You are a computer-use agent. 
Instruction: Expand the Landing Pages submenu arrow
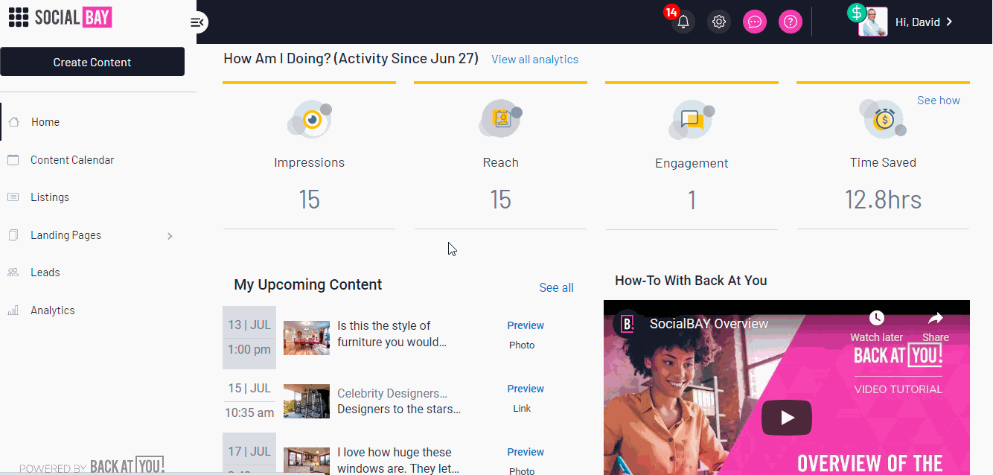170,236
